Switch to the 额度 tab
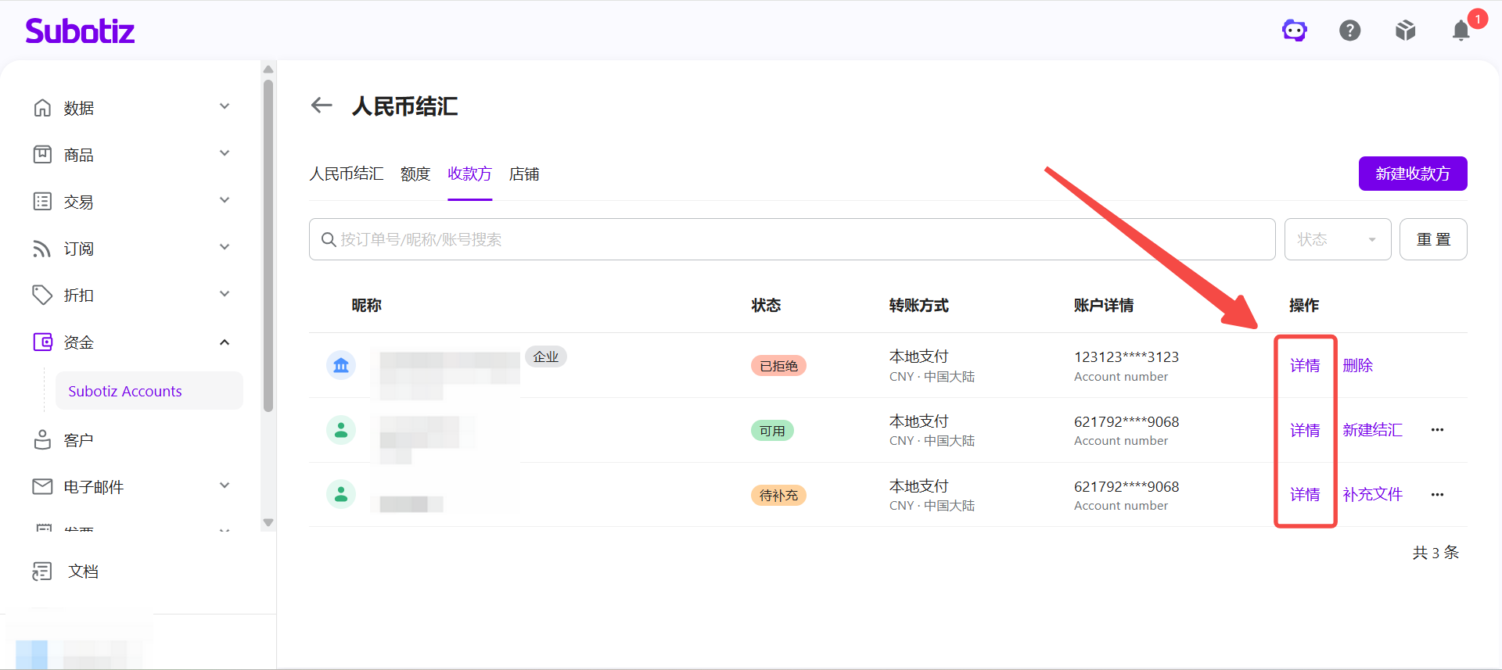Image resolution: width=1502 pixels, height=670 pixels. click(415, 174)
